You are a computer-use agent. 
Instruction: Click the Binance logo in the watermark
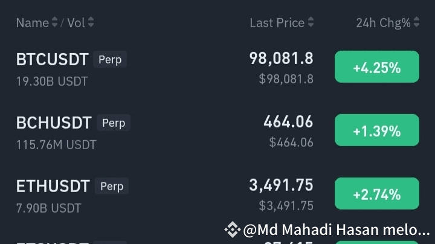click(233, 230)
